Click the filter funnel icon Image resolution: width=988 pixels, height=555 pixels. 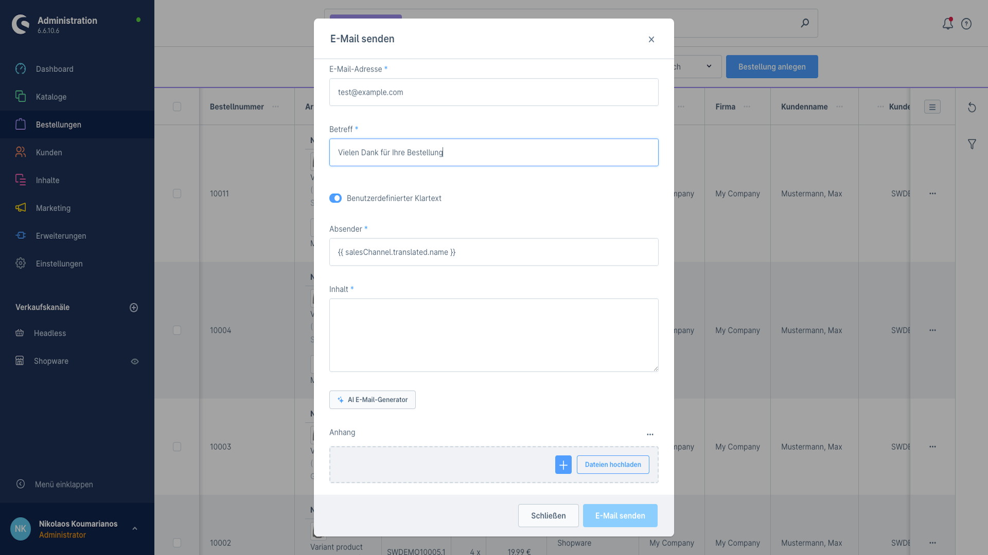(972, 144)
